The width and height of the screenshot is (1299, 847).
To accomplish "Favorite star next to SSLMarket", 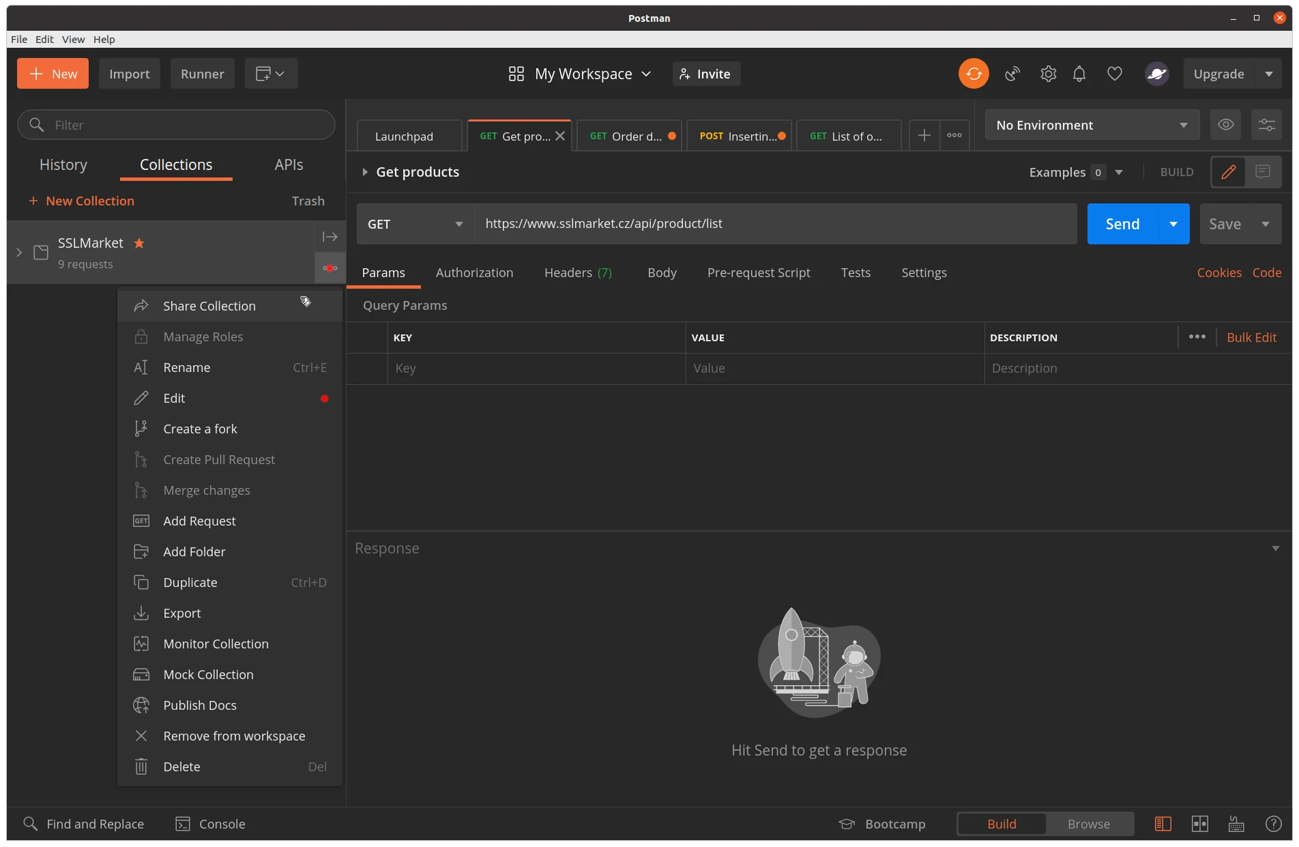I will pyautogui.click(x=139, y=243).
